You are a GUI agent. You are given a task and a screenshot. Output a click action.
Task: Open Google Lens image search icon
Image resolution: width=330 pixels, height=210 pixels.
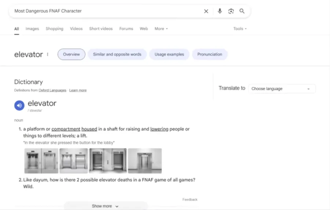click(231, 11)
